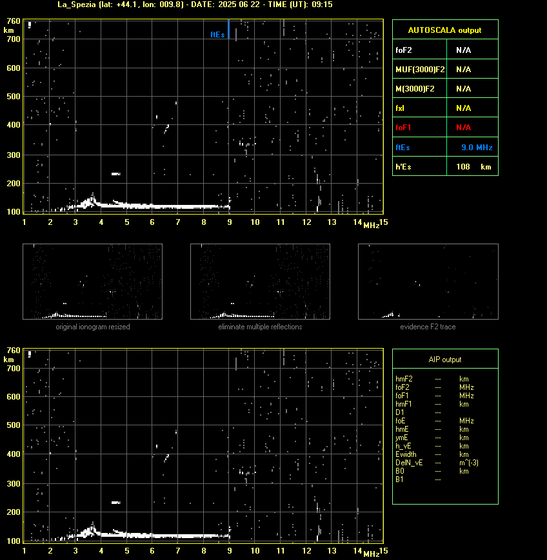Click the h_vE row in AIP output
The image size is (547, 560).
(432, 446)
